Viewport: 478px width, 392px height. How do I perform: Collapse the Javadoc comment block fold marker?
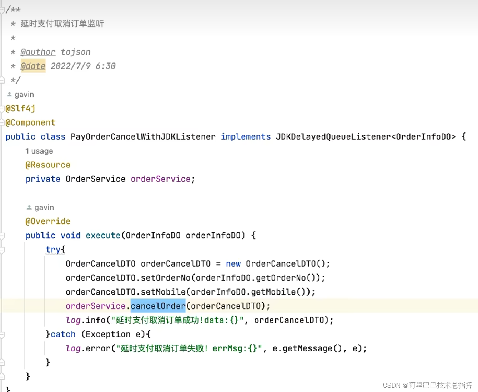click(2, 10)
